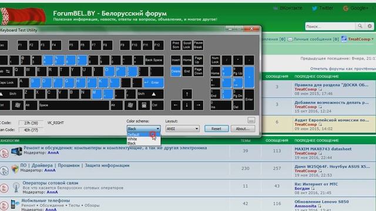Click the highlighted Enter key

154,83
